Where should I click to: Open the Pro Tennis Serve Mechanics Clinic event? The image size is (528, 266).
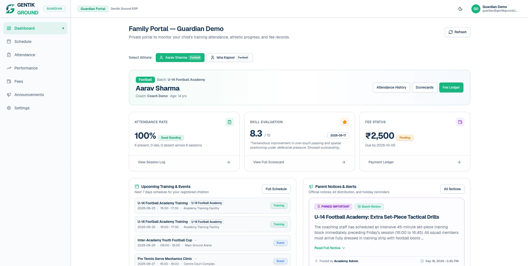coord(212,260)
